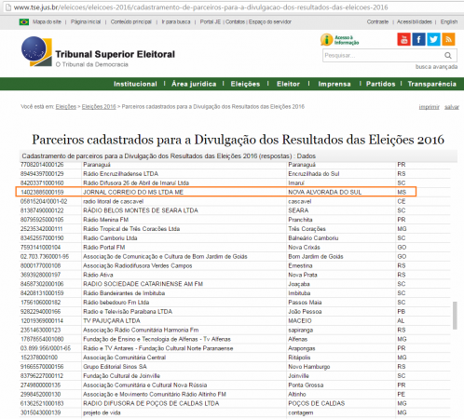Screen dimensions: 464x419
Task: Select Rádio Encruzilhadense LTDA row
Action: click(x=235, y=174)
